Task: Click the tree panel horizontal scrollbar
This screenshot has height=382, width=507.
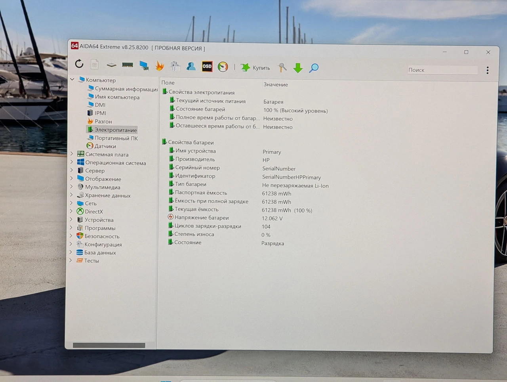Action: [109, 346]
